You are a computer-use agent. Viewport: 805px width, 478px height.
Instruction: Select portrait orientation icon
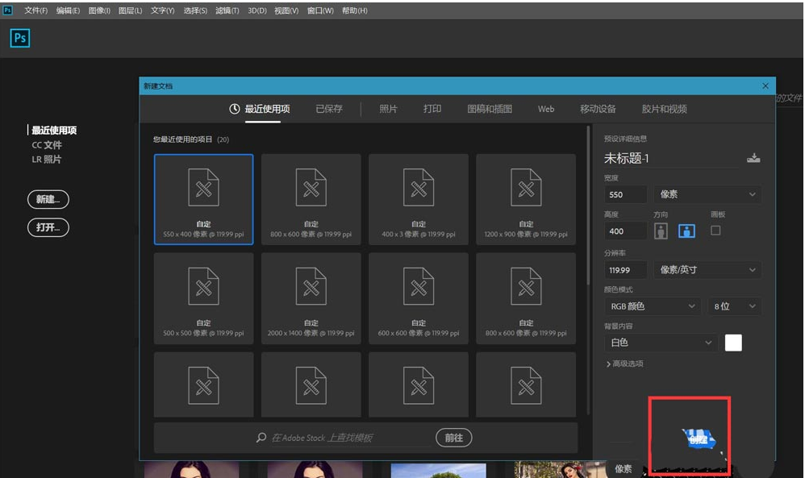pos(661,231)
